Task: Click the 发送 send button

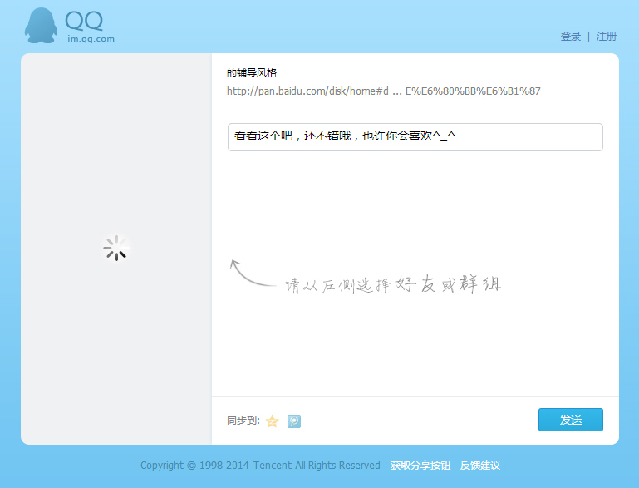Action: tap(571, 420)
